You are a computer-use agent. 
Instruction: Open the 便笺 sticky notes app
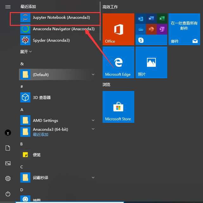point(58,155)
